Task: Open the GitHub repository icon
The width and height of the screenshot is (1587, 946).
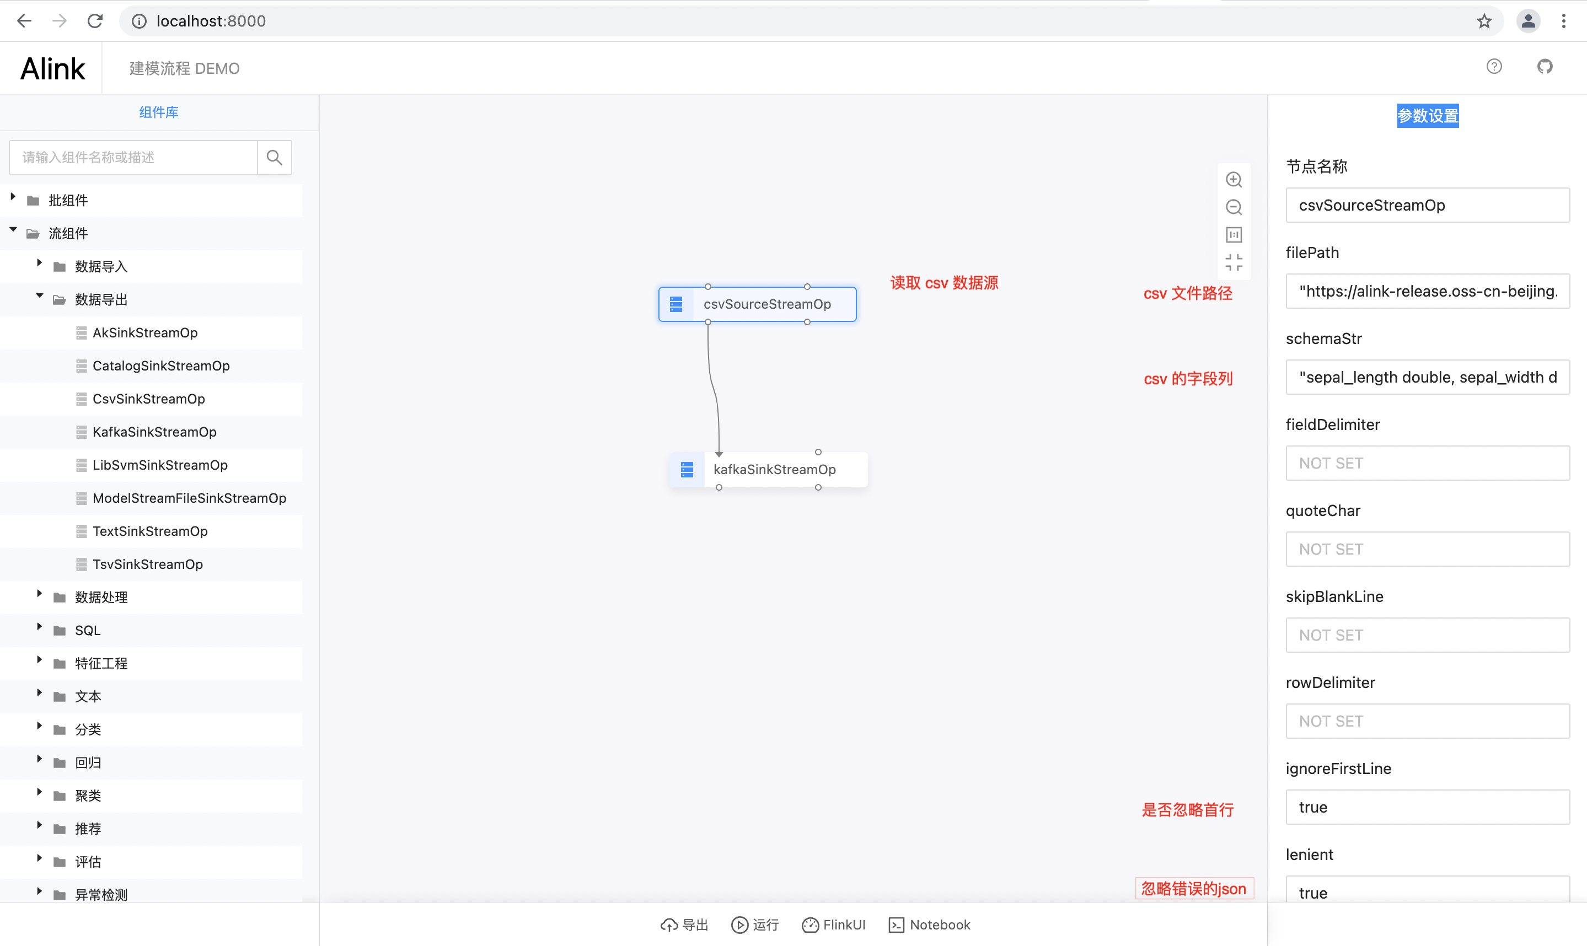Action: pyautogui.click(x=1545, y=66)
